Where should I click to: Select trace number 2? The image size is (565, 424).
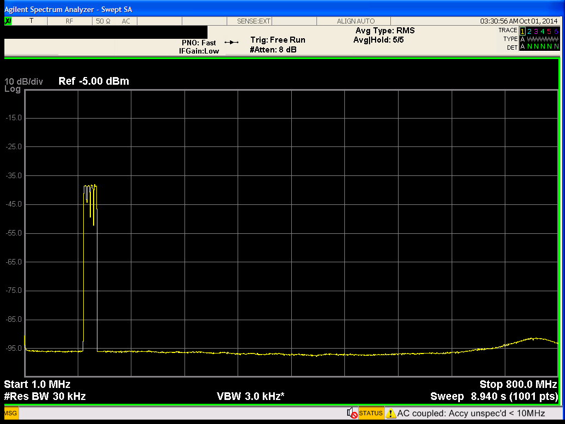[529, 31]
